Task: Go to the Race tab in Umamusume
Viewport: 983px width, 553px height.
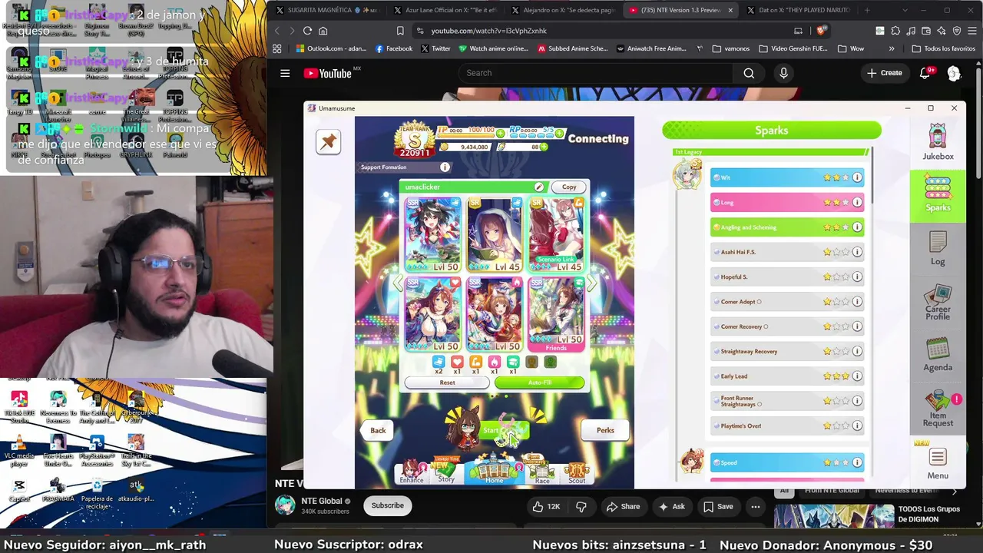Action: point(542,471)
